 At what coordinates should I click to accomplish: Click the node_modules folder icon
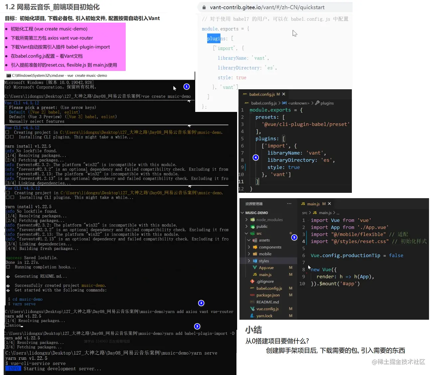pos(253,219)
